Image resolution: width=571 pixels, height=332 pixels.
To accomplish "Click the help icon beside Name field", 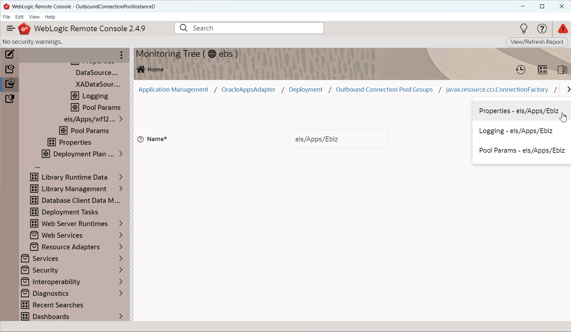I will pos(141,139).
